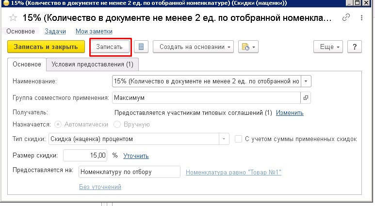Click the Уточнить link
375x206 pixels.
(x=136, y=156)
